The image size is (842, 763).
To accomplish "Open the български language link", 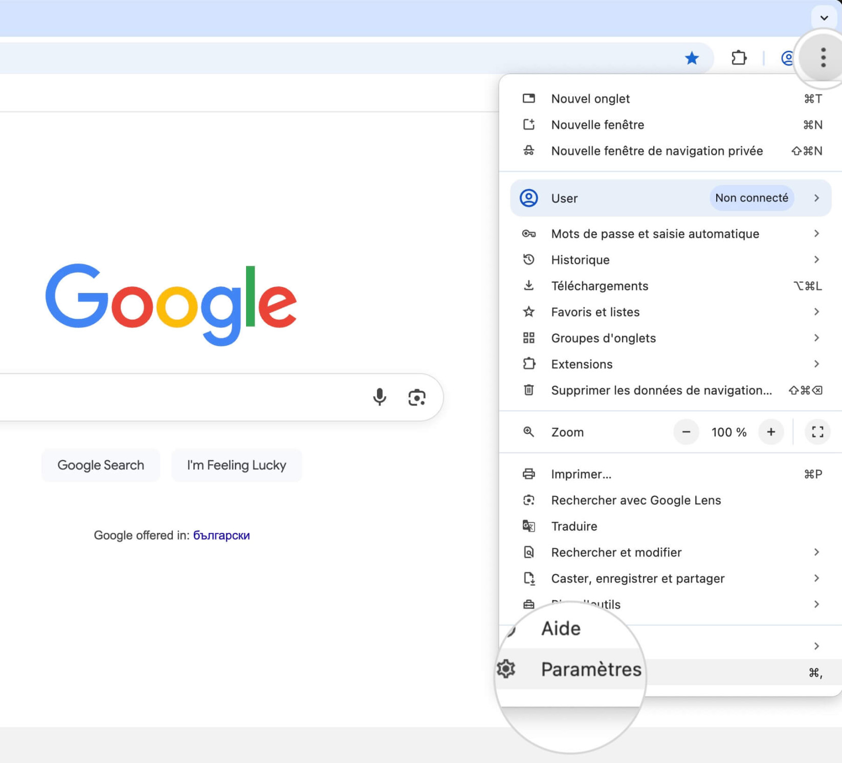I will coord(221,535).
